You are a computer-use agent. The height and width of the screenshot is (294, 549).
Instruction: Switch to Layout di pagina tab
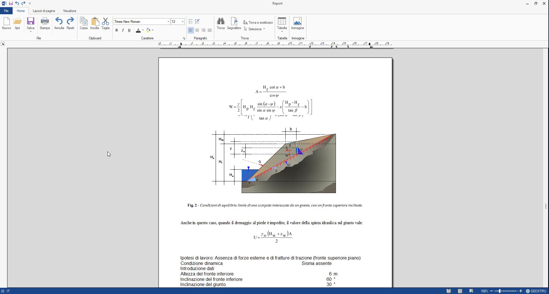(x=44, y=11)
